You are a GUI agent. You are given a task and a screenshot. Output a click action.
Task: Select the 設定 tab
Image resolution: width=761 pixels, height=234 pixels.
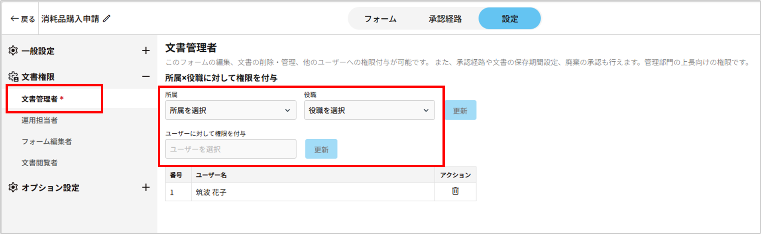509,19
